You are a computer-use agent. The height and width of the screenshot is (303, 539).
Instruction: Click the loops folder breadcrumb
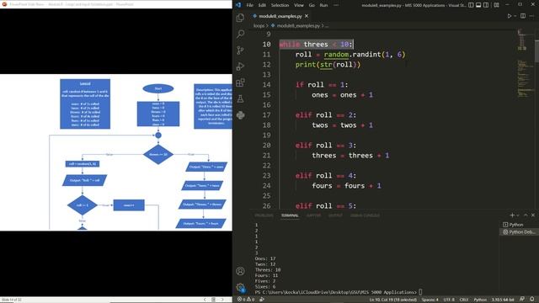259,26
